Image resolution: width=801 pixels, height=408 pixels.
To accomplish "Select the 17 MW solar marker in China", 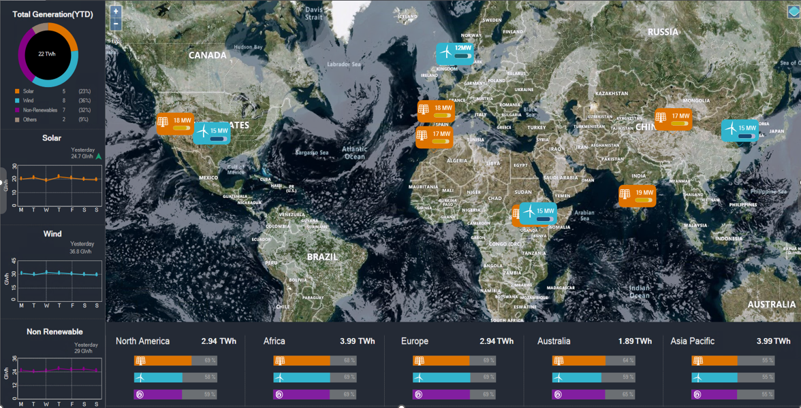I will [x=673, y=119].
